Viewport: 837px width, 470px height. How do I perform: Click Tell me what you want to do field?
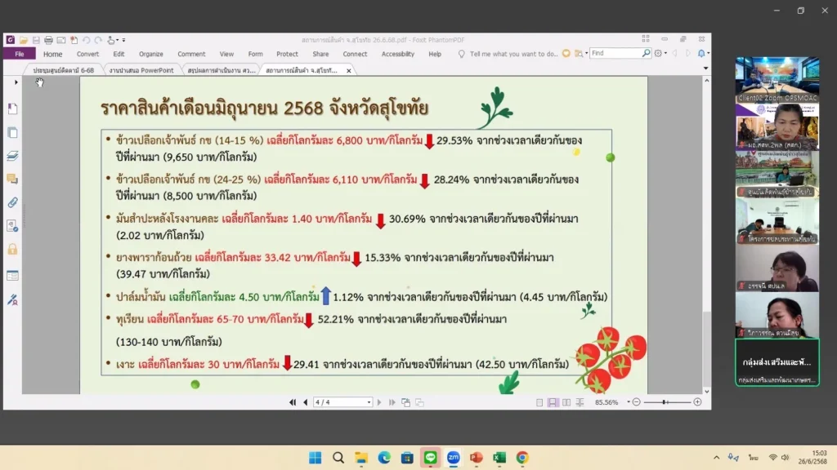[x=513, y=54]
